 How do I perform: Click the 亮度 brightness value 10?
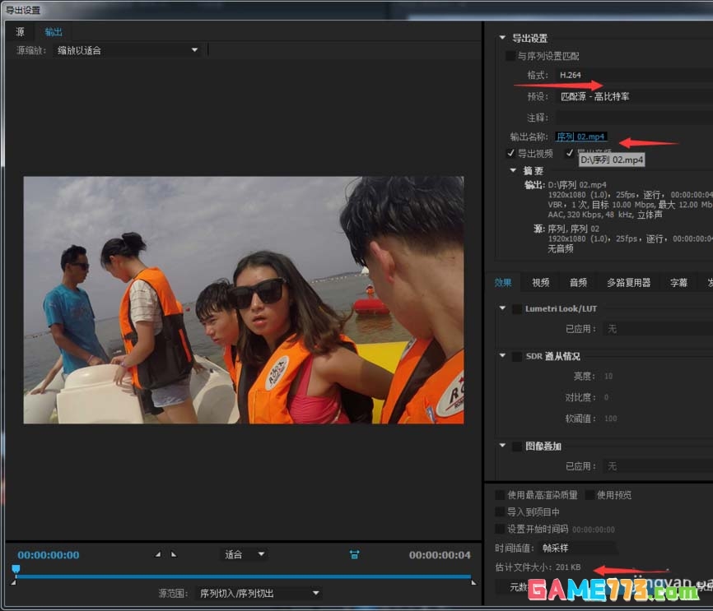point(608,376)
